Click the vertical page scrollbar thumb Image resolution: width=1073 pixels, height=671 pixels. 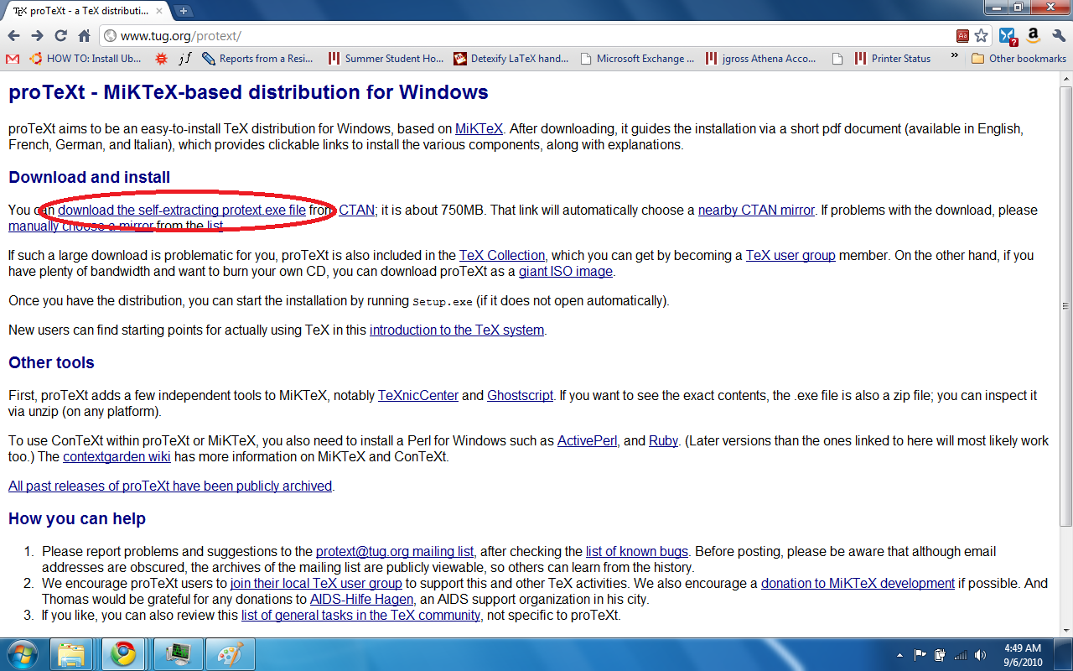(1065, 306)
